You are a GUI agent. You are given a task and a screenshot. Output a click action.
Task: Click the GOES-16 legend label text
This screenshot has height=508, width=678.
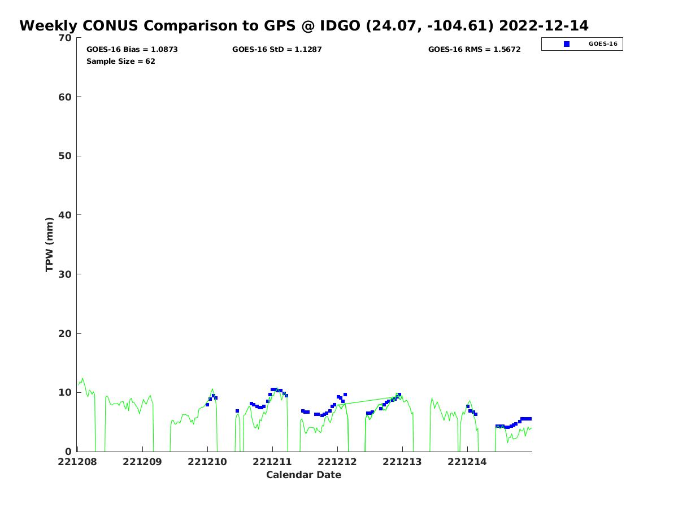(x=603, y=44)
